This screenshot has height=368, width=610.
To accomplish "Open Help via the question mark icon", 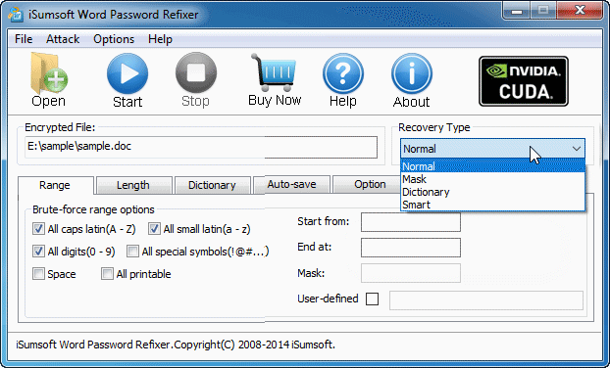I will 342,73.
